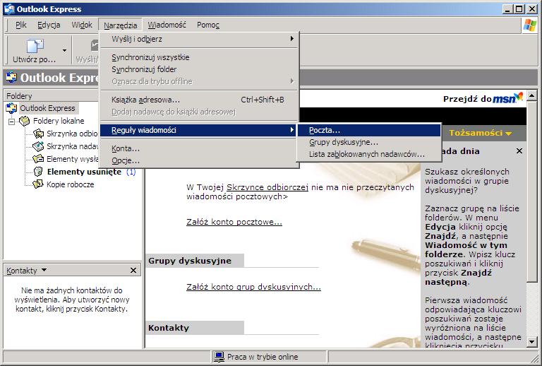Click the Elementy usunięte trash icon
The image size is (542, 366).
[x=38, y=172]
